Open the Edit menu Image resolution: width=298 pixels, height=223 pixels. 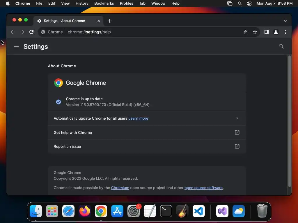pyautogui.click(x=52, y=3)
